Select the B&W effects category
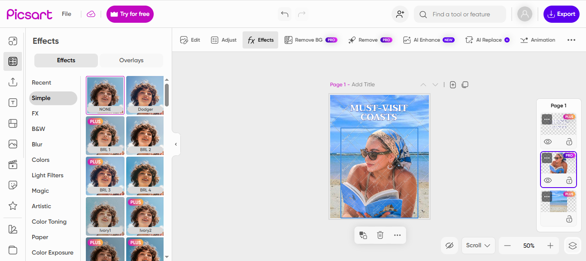This screenshot has width=586, height=261. (39, 129)
